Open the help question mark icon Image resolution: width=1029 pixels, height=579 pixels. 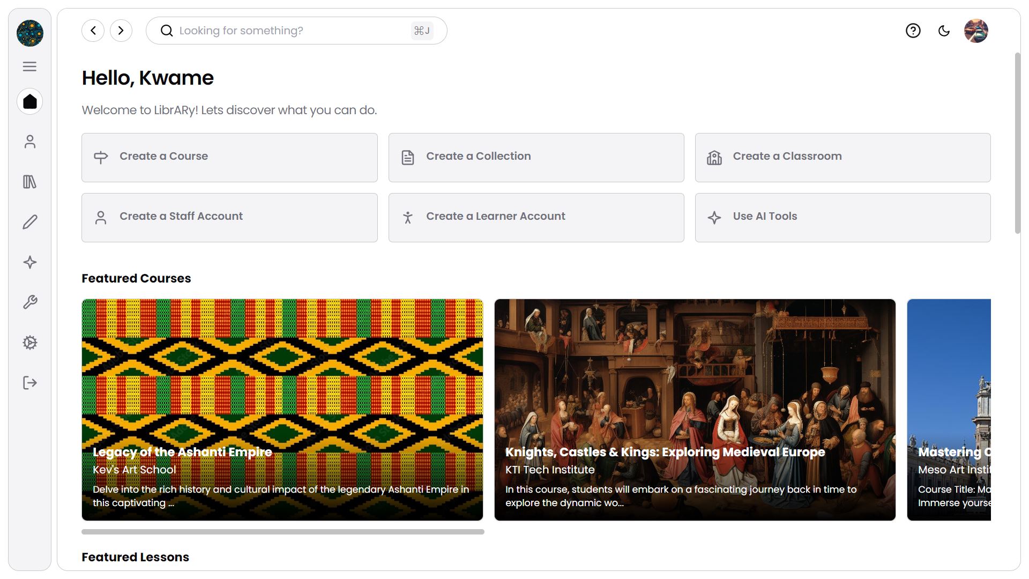click(913, 31)
